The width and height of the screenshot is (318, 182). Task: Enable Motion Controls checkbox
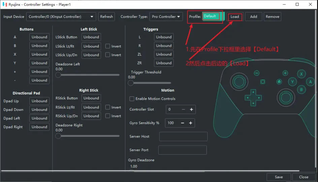pos(132,99)
